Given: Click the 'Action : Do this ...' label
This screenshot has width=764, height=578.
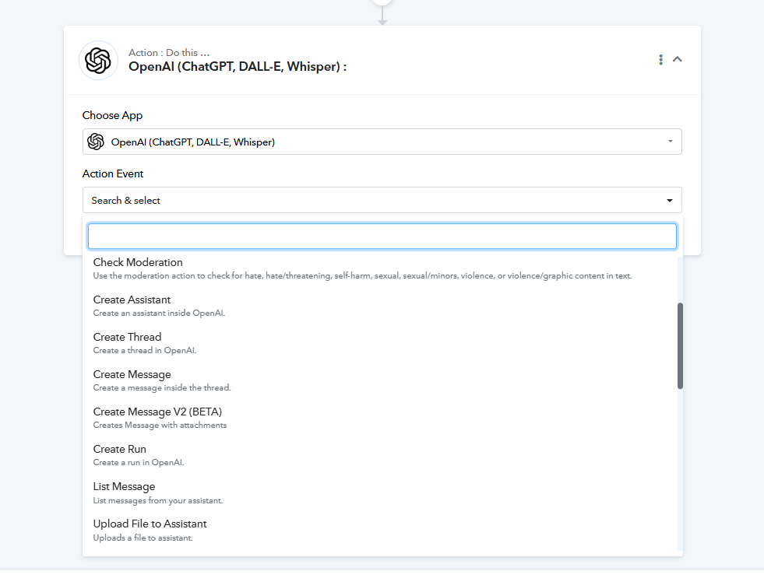Looking at the screenshot, I should click(169, 53).
